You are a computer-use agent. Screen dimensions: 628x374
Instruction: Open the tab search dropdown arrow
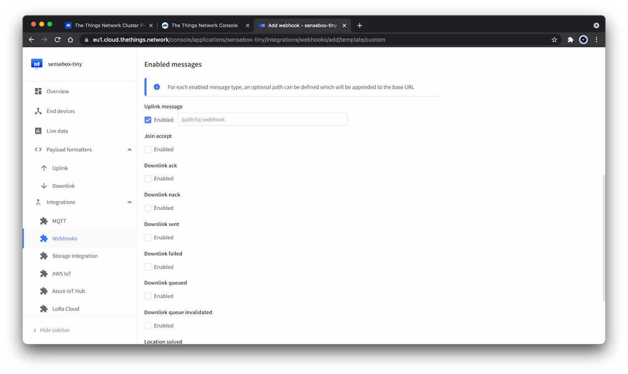pos(596,25)
